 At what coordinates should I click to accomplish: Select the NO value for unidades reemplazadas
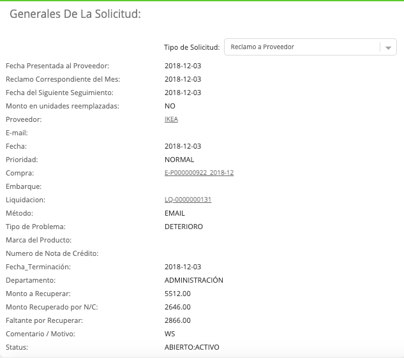(170, 106)
